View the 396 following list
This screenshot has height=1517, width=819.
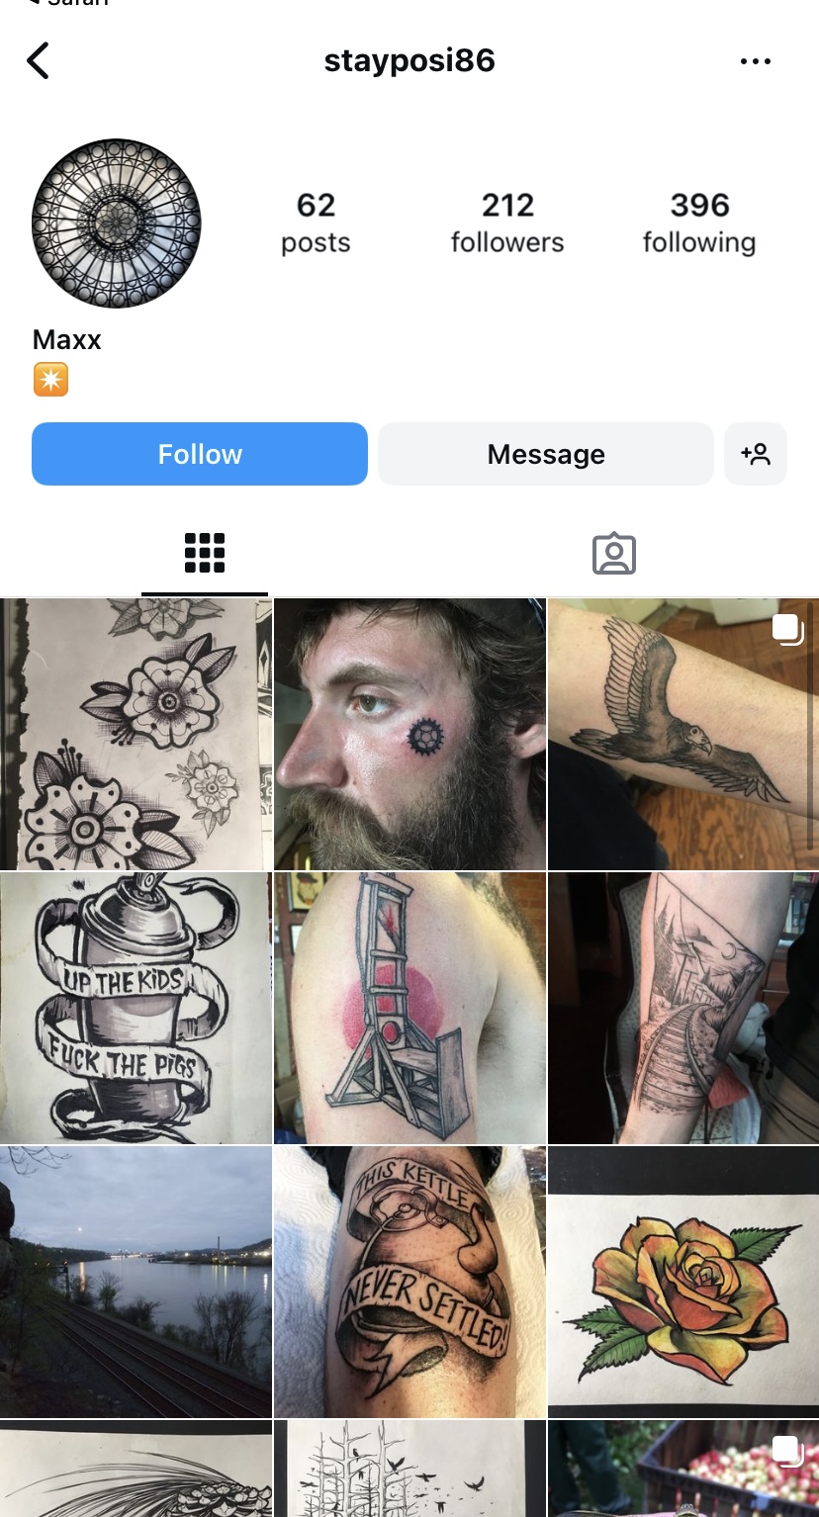click(699, 223)
